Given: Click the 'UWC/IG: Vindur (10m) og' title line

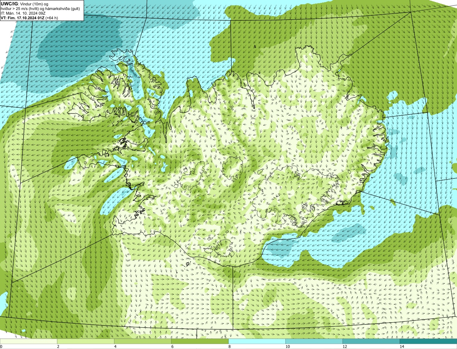Looking at the screenshot, I should (25, 4).
